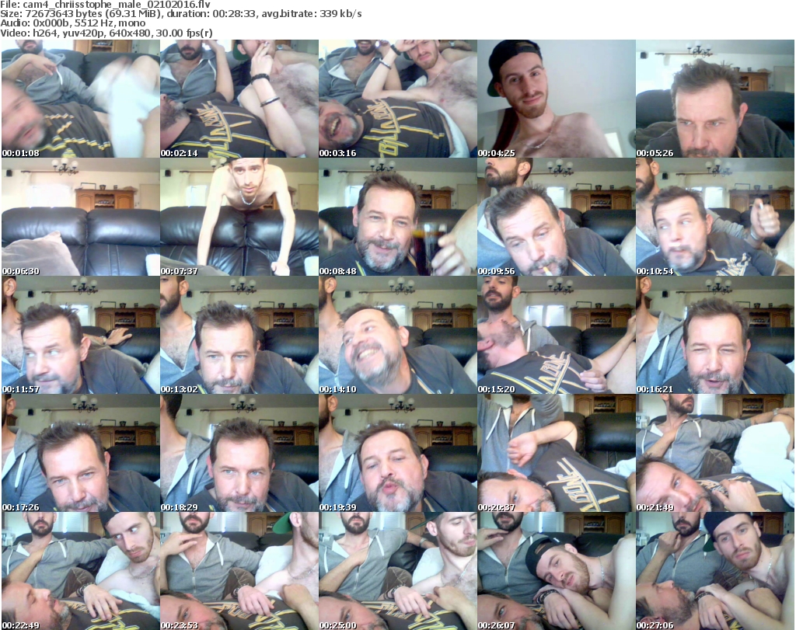Open the frame stamped 00:10:54

coord(715,217)
